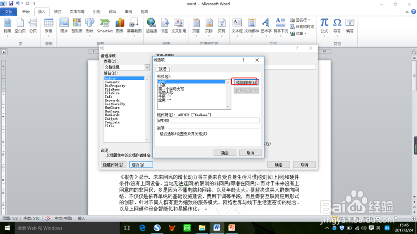
Task: Switch to the Home (开始) tab
Action: [26, 12]
